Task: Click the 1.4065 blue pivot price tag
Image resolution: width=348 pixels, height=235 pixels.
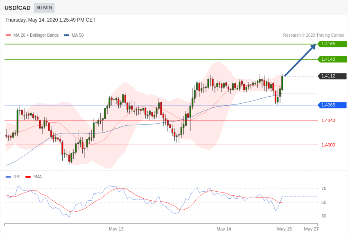Action: [x=332, y=105]
